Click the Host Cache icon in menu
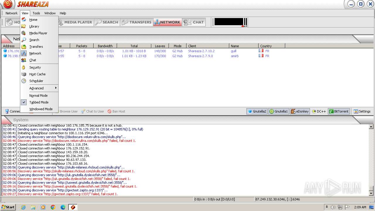 (24, 74)
